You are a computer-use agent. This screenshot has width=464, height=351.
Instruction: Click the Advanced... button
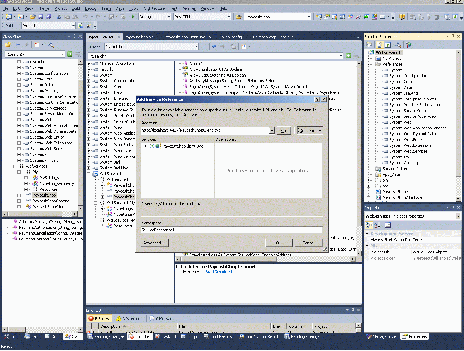pyautogui.click(x=154, y=243)
